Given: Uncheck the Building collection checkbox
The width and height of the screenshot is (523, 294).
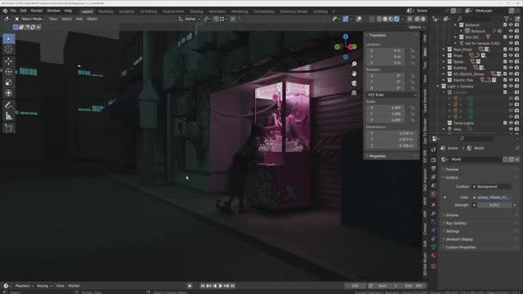Looking at the screenshot, I should pyautogui.click(x=505, y=68).
